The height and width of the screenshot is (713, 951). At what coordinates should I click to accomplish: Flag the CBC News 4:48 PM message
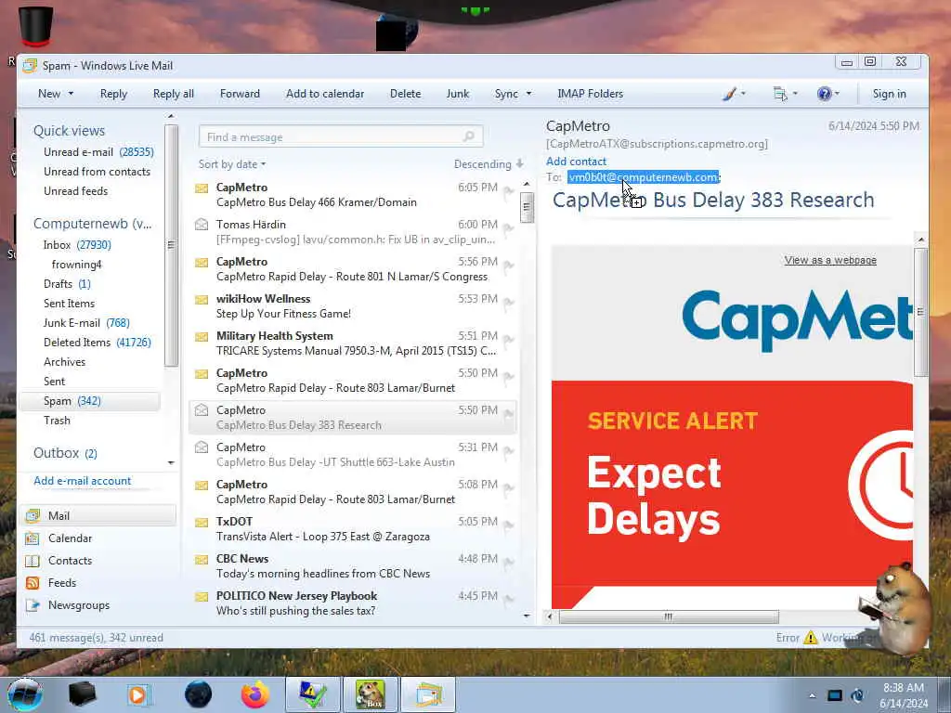pos(508,564)
